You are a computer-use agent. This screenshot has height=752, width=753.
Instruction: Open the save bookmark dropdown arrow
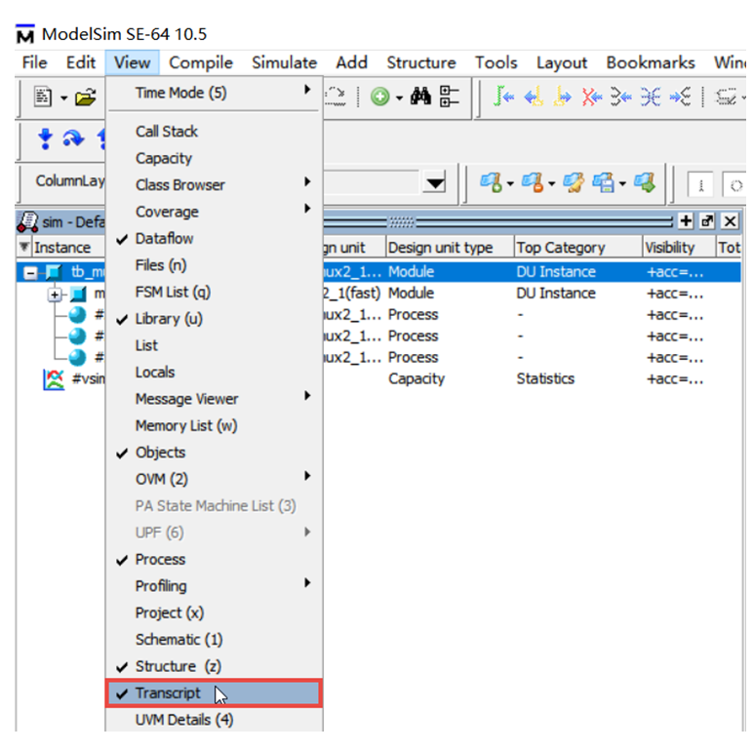point(622,184)
